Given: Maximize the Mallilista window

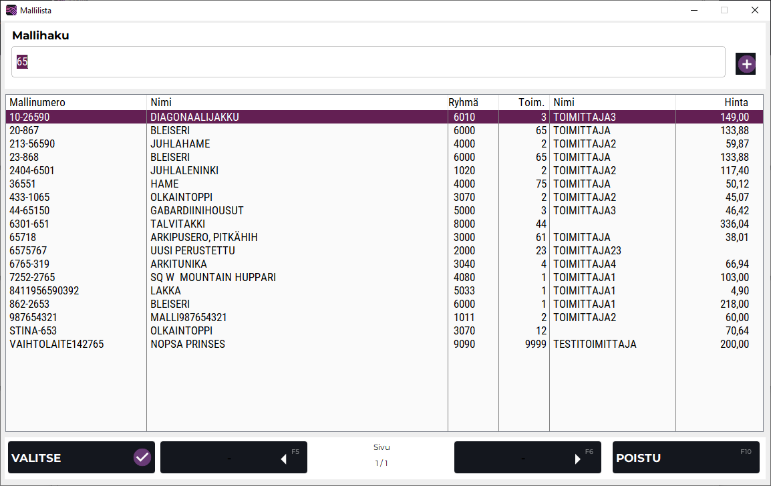Looking at the screenshot, I should coord(724,10).
